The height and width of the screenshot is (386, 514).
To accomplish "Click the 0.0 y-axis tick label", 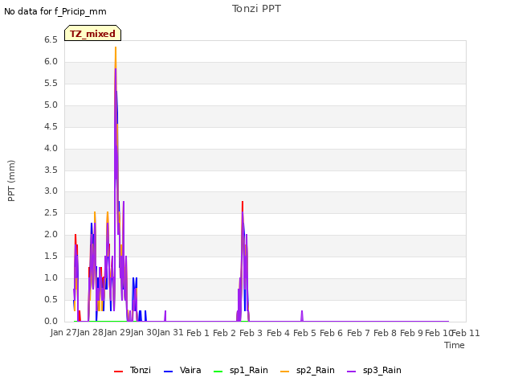I will click(x=51, y=321).
